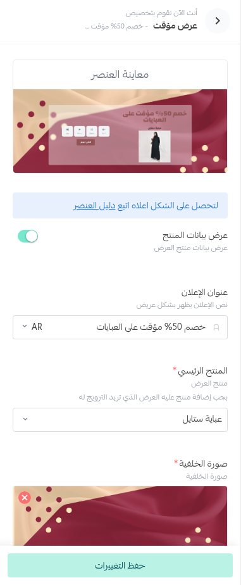
Task: Click the element preview thumbnail image
Action: click(x=120, y=131)
